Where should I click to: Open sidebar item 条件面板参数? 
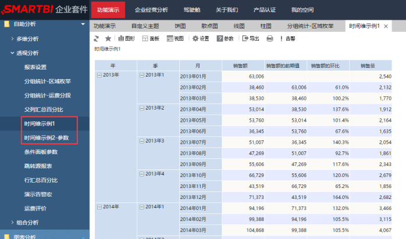(41, 152)
